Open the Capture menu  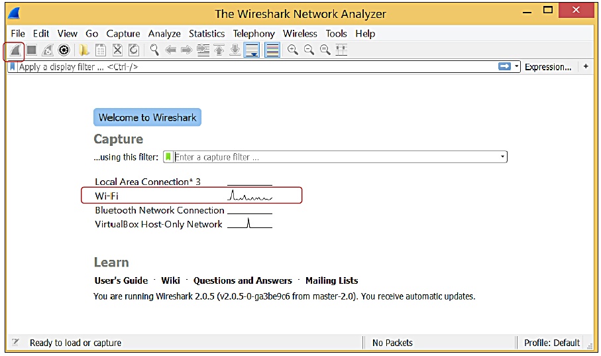123,33
